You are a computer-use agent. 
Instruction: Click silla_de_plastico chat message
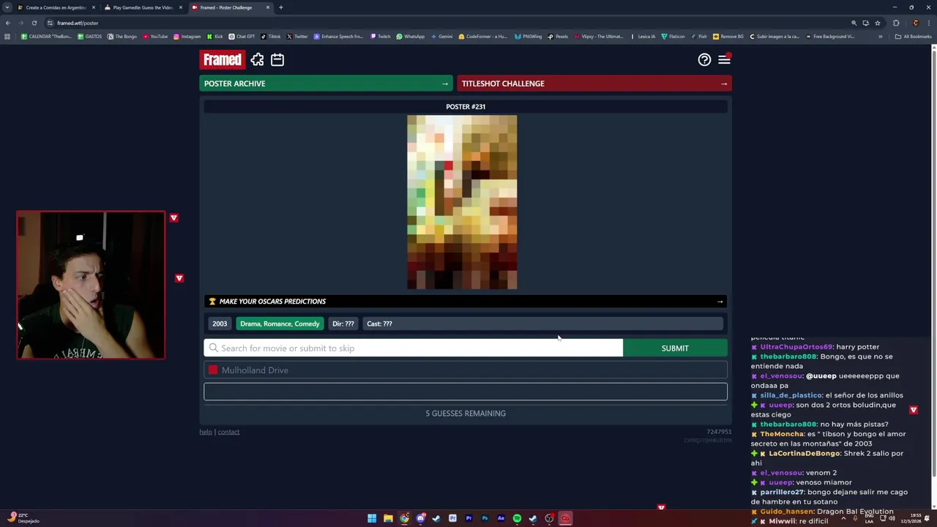pos(827,395)
